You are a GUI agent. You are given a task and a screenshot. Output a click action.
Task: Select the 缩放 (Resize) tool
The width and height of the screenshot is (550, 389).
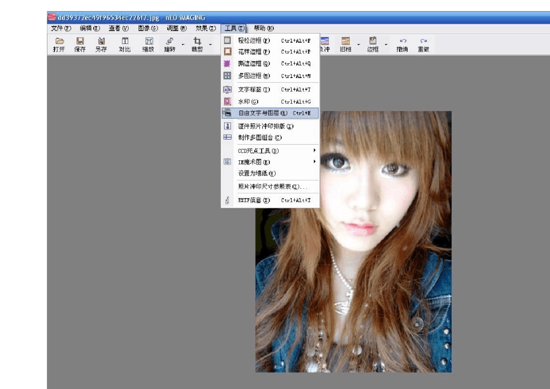[x=148, y=45]
